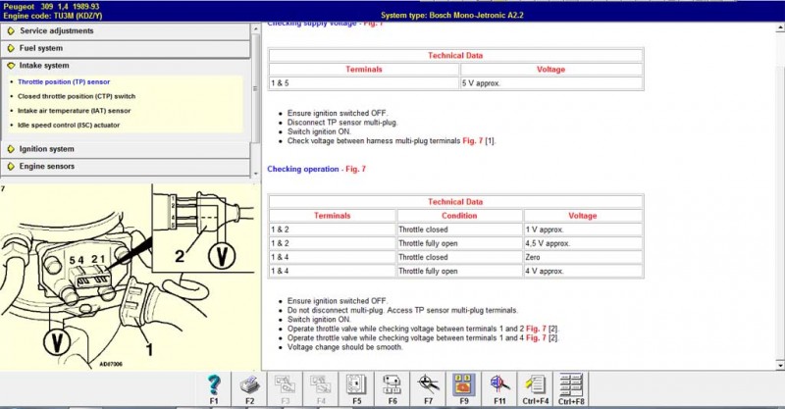This screenshot has width=785, height=409.
Task: Click the Ctrl+F4 notes icon
Action: point(535,385)
